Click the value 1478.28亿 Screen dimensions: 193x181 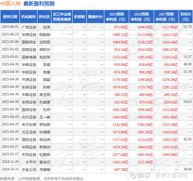(x=170, y=80)
